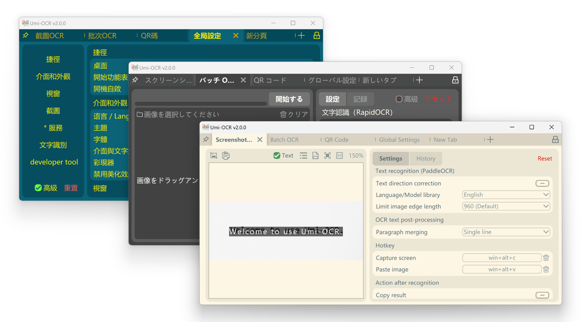Expand the Limit image edge length dropdown
The image size is (585, 322).
pyautogui.click(x=506, y=206)
